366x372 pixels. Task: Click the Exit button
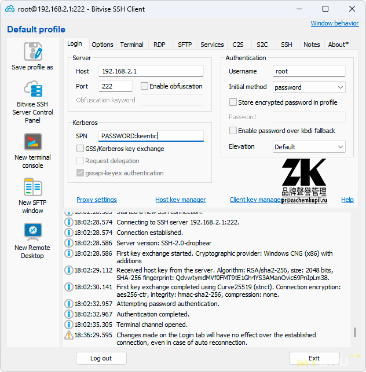click(x=314, y=358)
